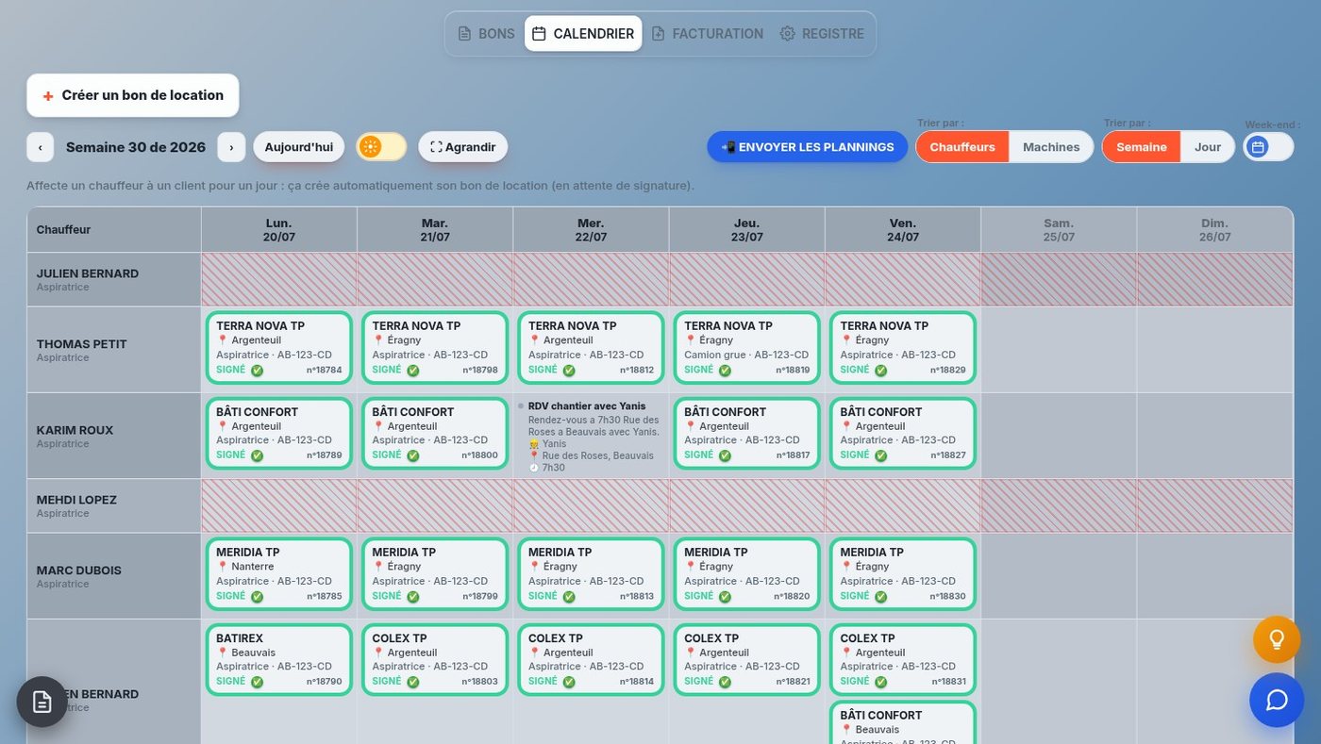Go to next week arrow
1321x744 pixels.
pyautogui.click(x=231, y=147)
